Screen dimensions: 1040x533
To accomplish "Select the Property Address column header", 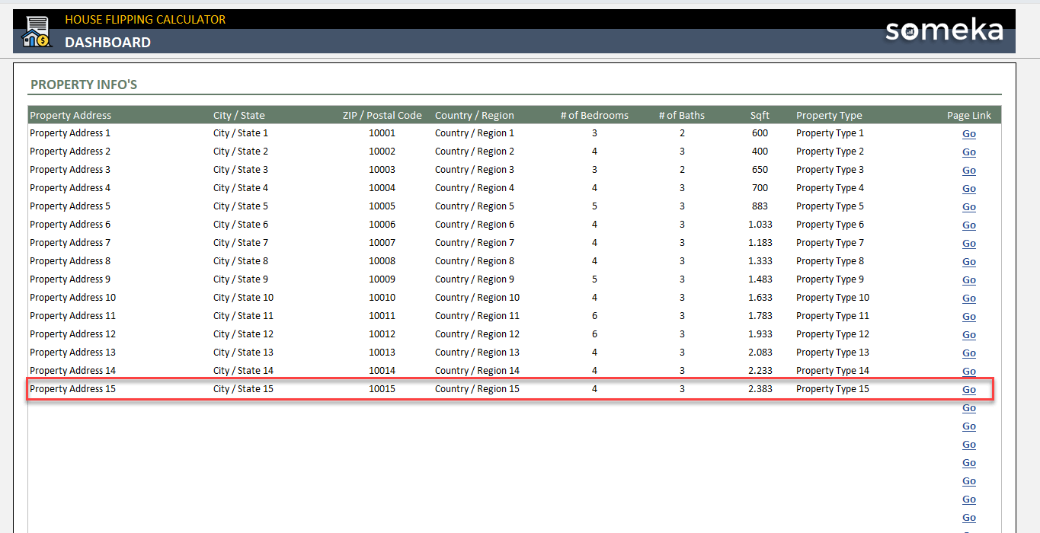I will coord(70,116).
